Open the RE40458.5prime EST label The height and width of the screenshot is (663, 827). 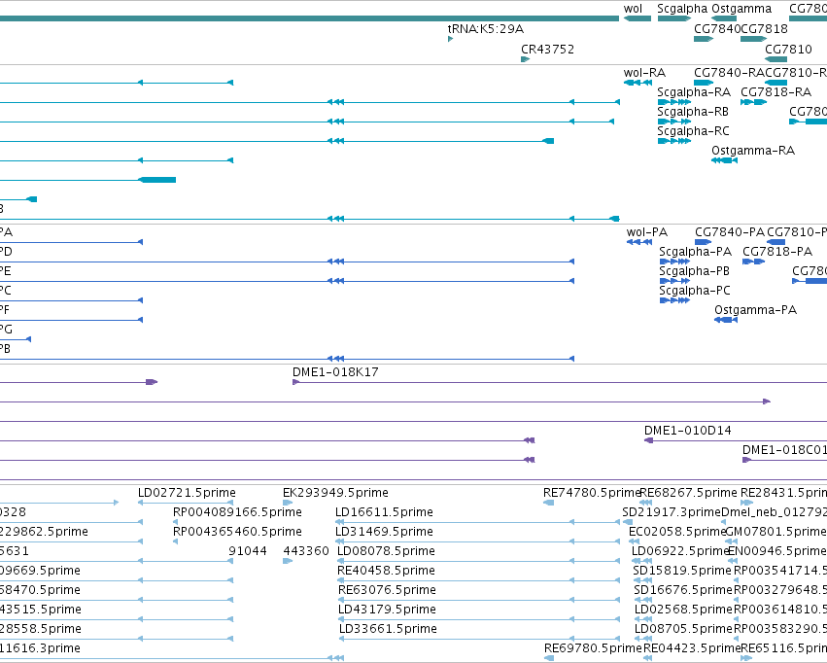pyautogui.click(x=386, y=571)
